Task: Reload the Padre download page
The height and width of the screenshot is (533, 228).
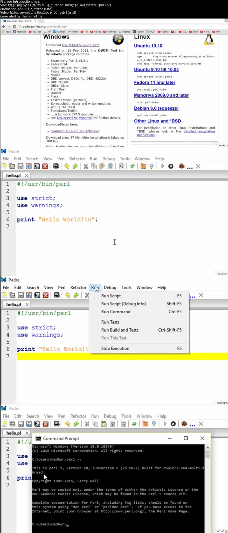Action: coord(15,27)
